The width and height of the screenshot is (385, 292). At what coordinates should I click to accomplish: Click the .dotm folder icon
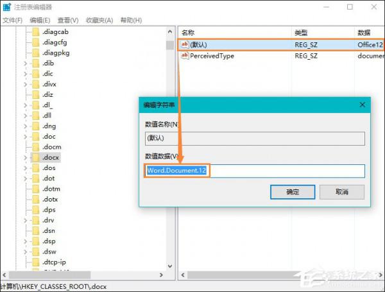tap(36, 189)
